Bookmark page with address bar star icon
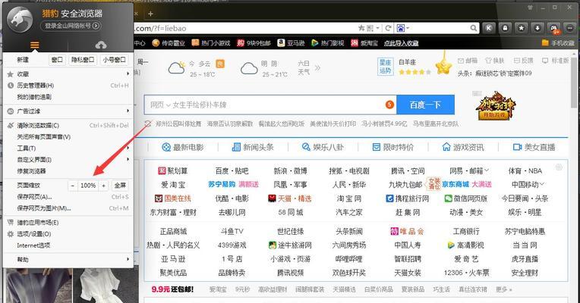Viewport: 580px width, 303px height. coord(361,28)
